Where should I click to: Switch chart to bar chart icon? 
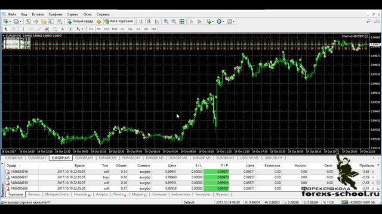[141, 21]
